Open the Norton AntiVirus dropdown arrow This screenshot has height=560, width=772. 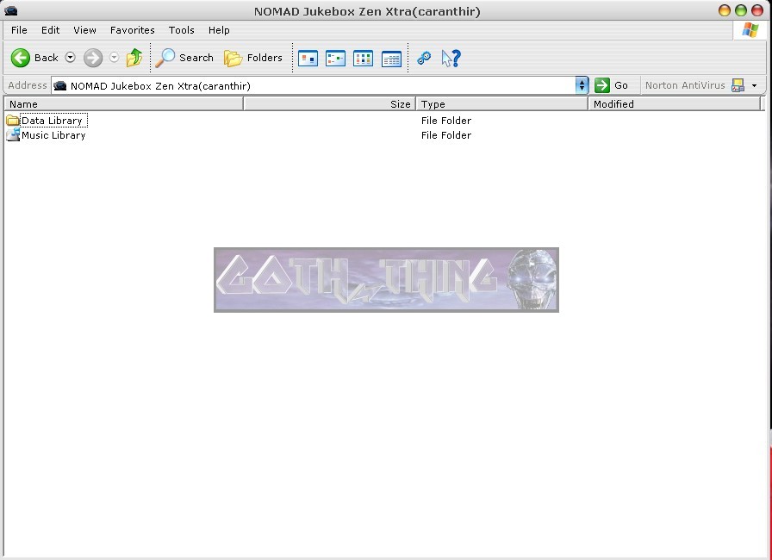(754, 85)
